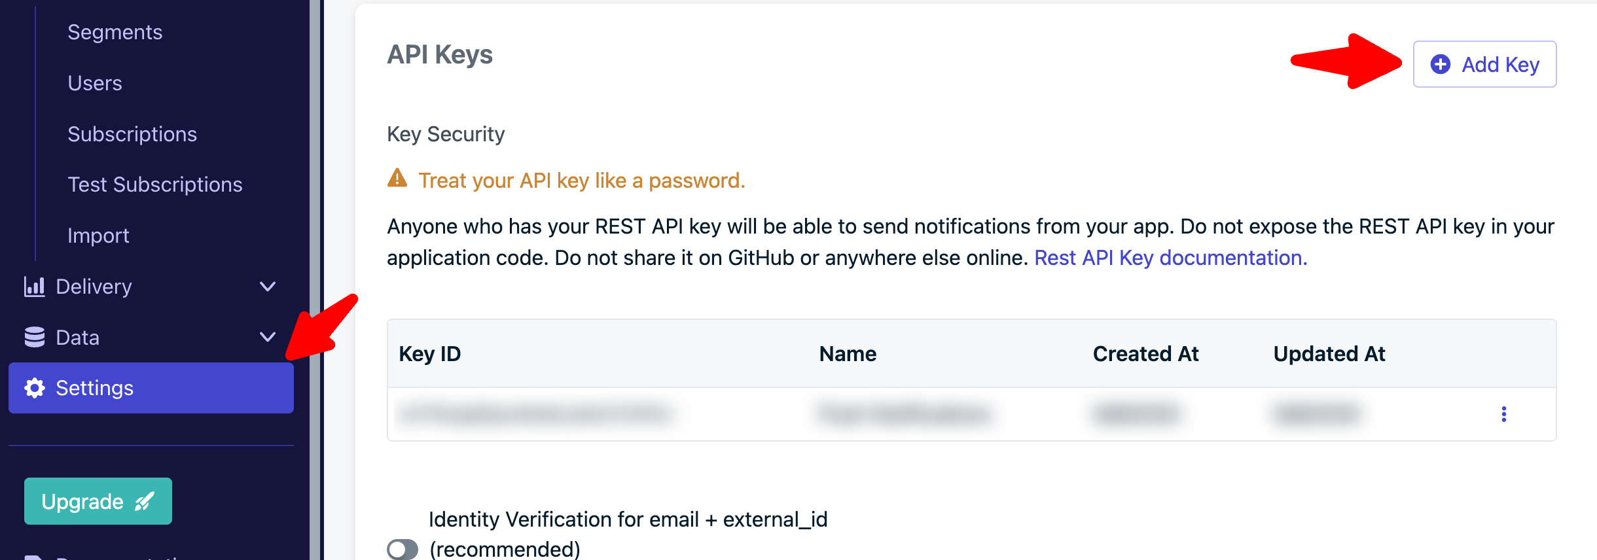This screenshot has width=1597, height=560.
Task: Click the Settings gear icon
Action: click(35, 388)
